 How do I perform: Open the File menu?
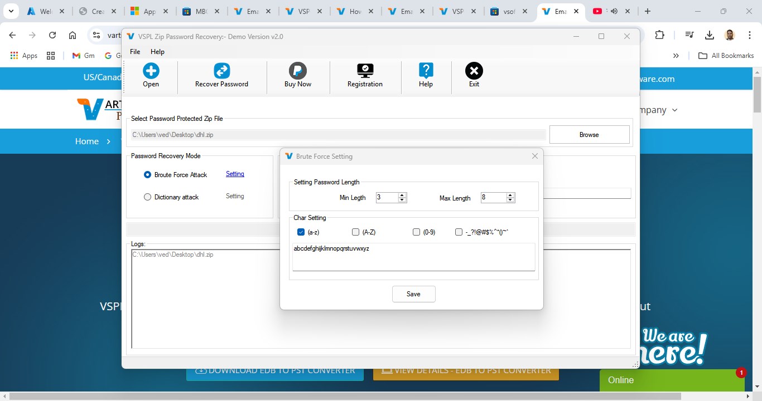click(135, 51)
